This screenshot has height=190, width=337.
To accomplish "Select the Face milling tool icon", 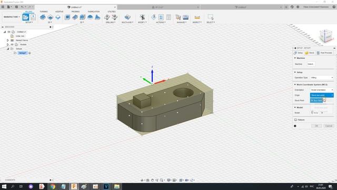I will 58,17.
